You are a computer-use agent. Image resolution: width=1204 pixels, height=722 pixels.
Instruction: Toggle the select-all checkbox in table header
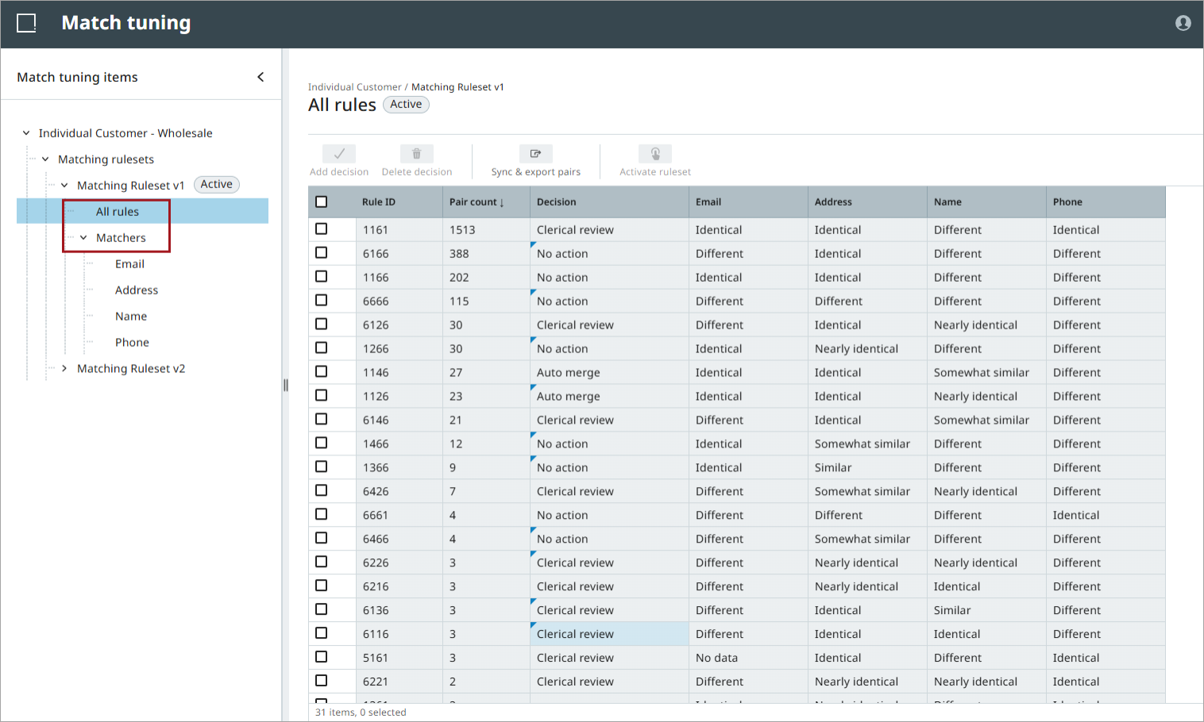[322, 202]
